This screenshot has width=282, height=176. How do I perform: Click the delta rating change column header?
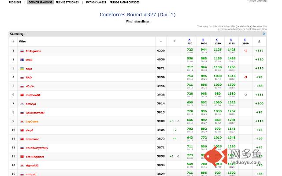click(x=259, y=41)
